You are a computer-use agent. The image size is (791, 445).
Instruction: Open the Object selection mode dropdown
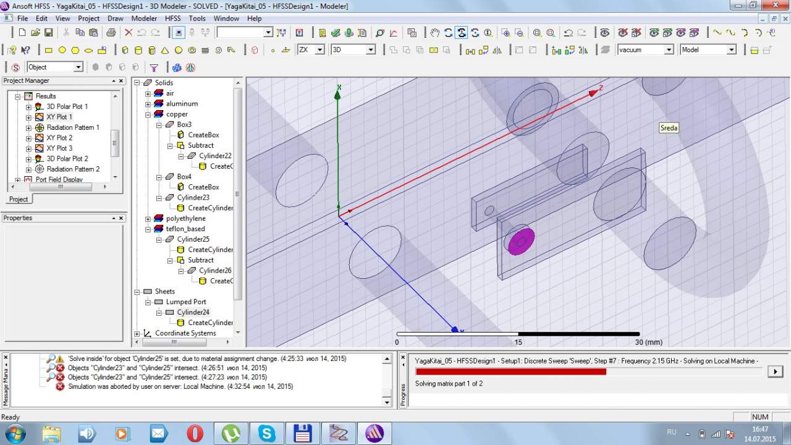point(78,67)
